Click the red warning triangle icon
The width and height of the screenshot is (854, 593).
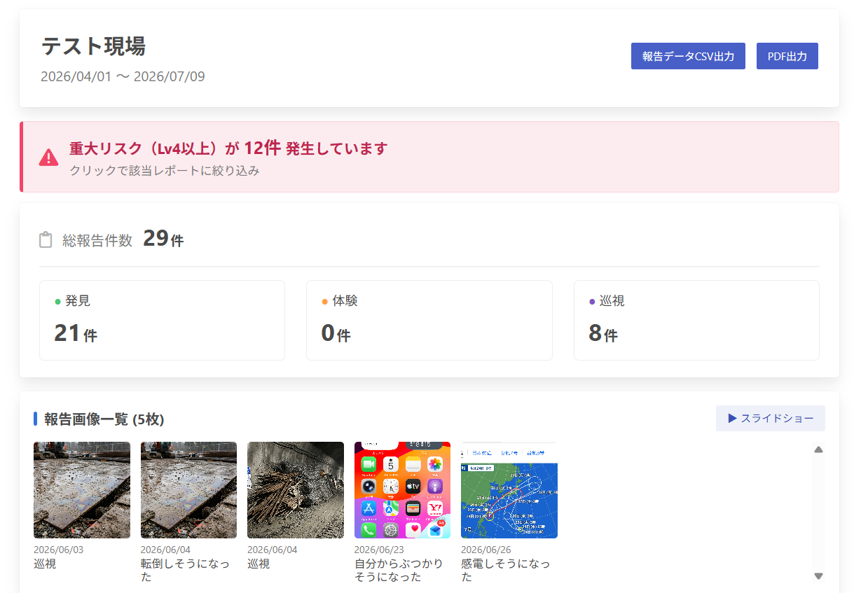pyautogui.click(x=48, y=157)
